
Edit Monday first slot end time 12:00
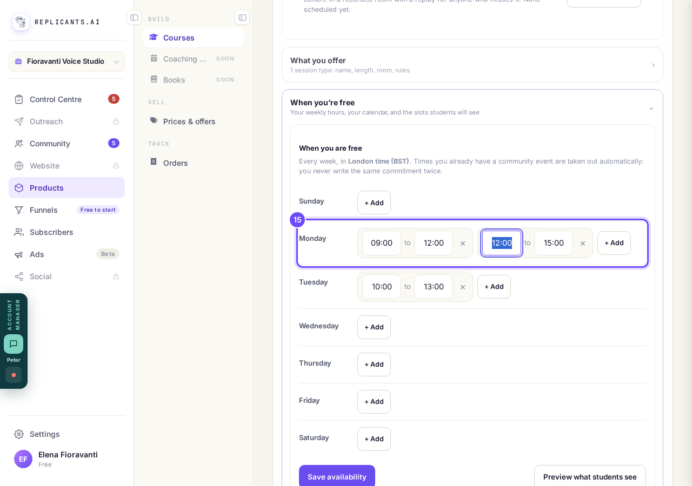click(x=434, y=243)
